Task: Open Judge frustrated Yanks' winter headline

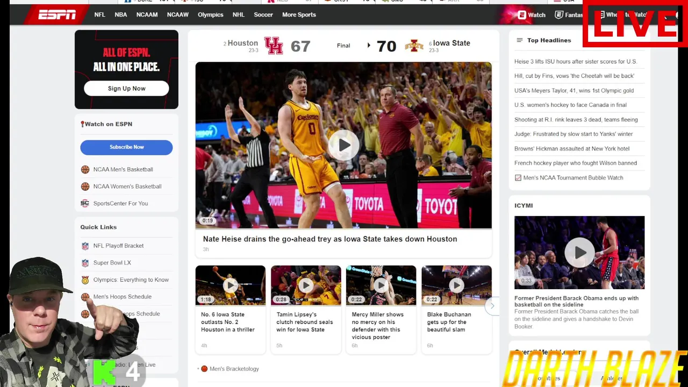Action: point(574,134)
